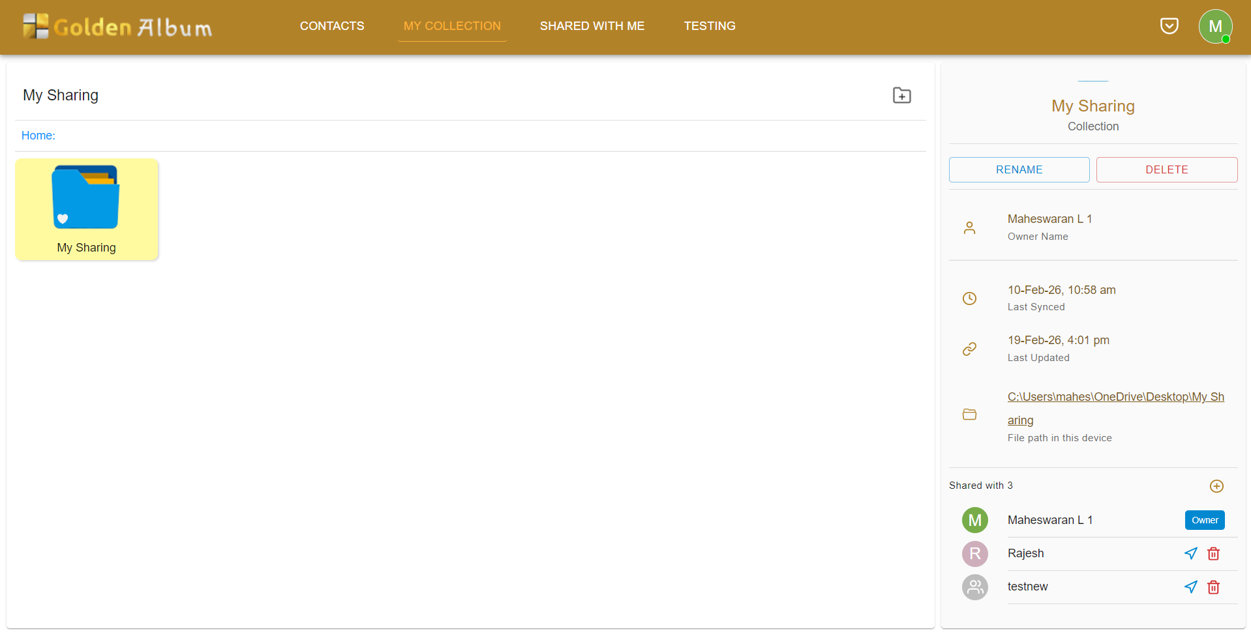Screen dimensions: 1251x640
Task: Send share to Rajesh arrow icon
Action: tap(1190, 553)
